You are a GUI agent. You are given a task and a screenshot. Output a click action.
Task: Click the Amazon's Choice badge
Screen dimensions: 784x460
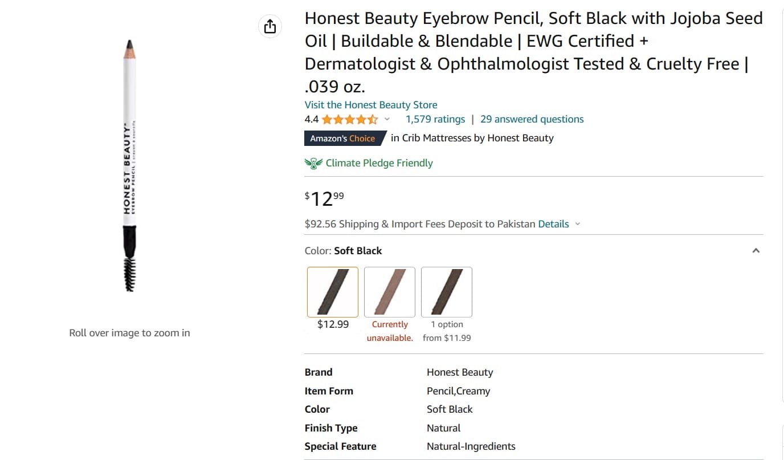343,139
